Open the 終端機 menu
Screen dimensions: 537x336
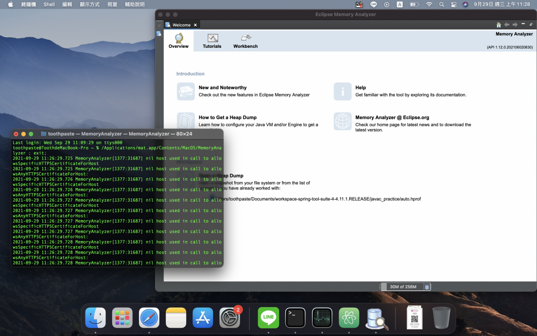pyautogui.click(x=28, y=4)
